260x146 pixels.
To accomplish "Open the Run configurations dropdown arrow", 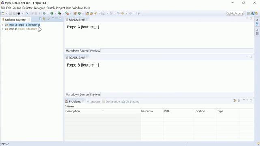I will click(x=56, y=13).
